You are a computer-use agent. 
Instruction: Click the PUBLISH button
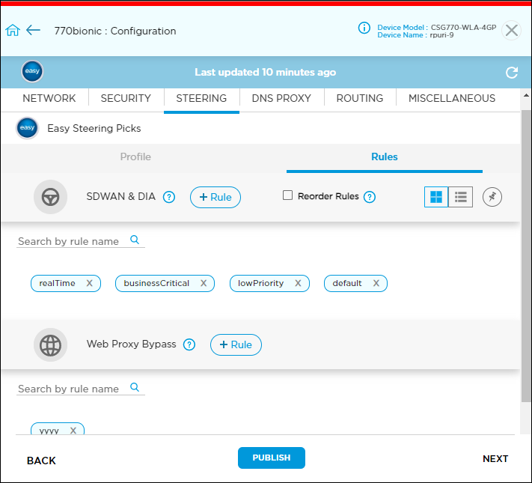pos(271,458)
